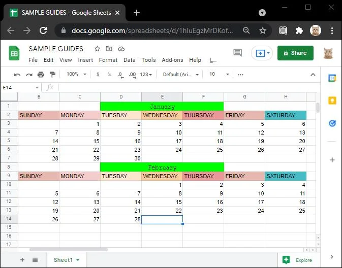This screenshot has width=342, height=268.
Task: Open the Tools menu
Action: click(148, 60)
